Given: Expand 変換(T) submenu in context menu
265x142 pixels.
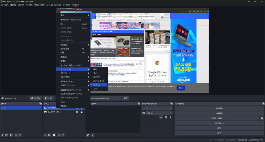Looking at the screenshot, I should pos(73,61).
